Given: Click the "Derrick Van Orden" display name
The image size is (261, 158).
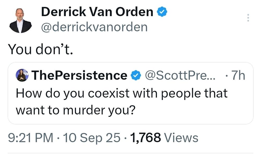Looking at the screenshot, I should [x=97, y=12].
